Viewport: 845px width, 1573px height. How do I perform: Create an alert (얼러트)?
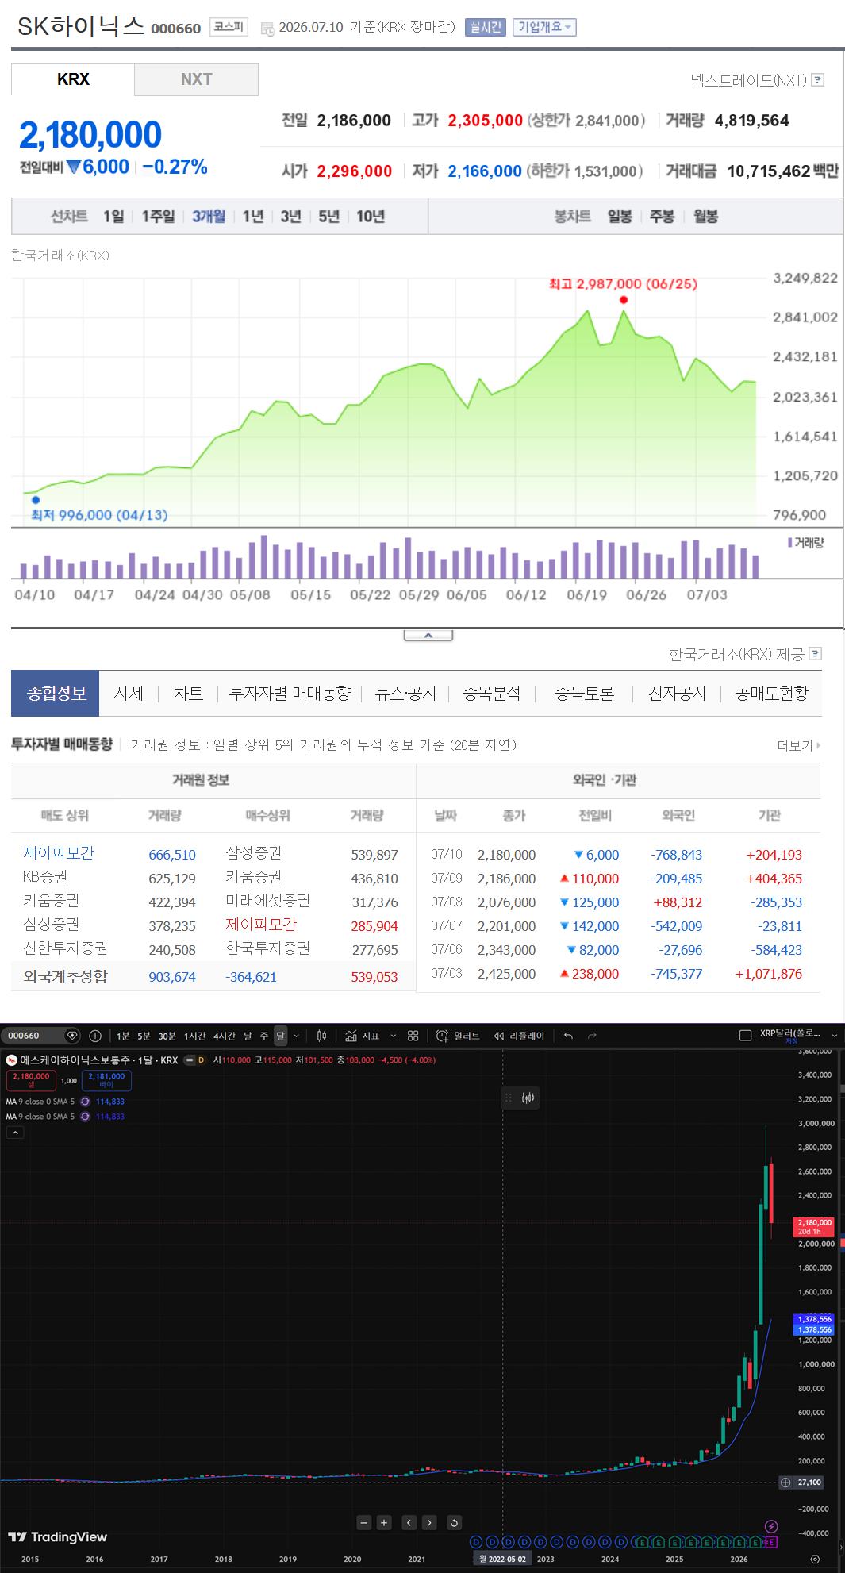[458, 1036]
